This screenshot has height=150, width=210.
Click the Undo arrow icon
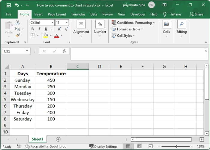[16, 5]
